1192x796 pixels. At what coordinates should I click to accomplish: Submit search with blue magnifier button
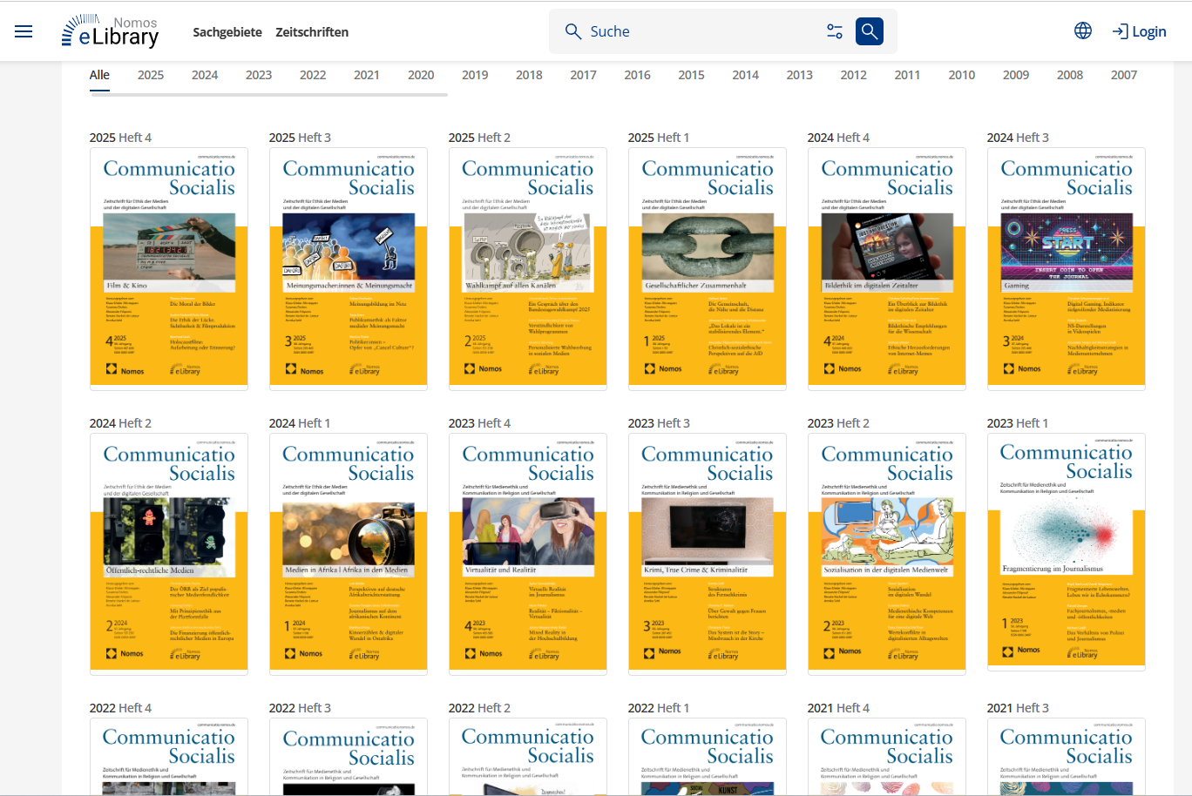point(870,31)
